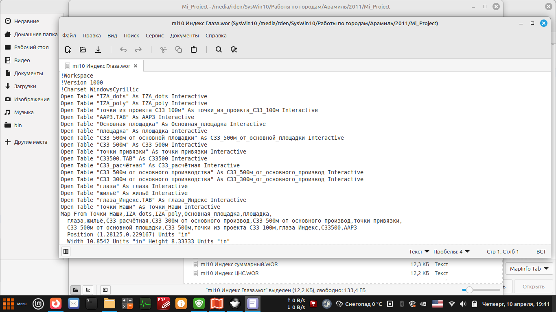This screenshot has height=312, width=556.
Task: Open the Сервис menu
Action: click(155, 35)
